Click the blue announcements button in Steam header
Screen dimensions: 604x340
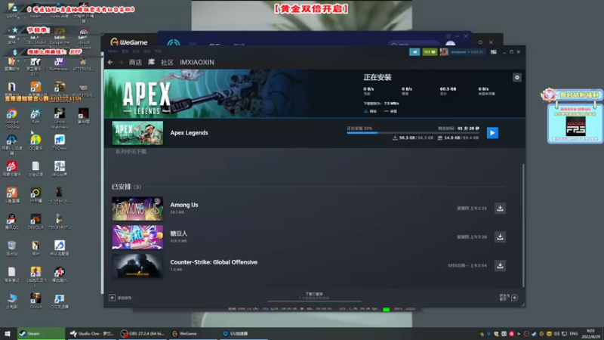point(414,51)
